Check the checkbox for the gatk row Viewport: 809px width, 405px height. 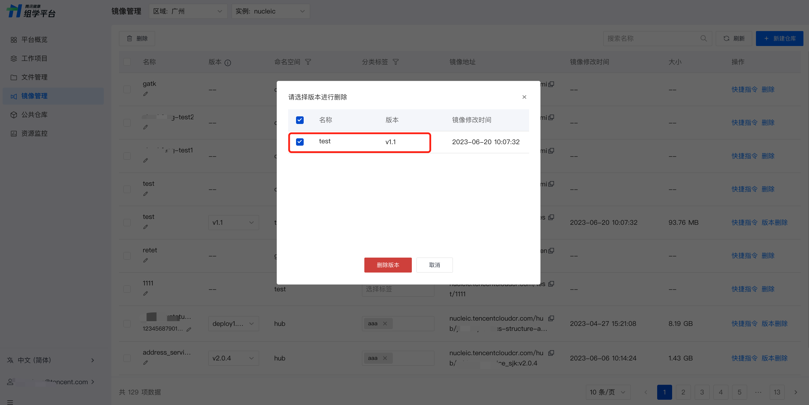pyautogui.click(x=127, y=89)
